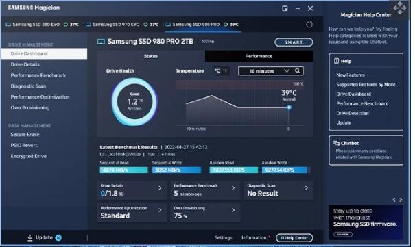
Task: Click the Samsung SSD firmware banner image
Action: tap(366, 223)
